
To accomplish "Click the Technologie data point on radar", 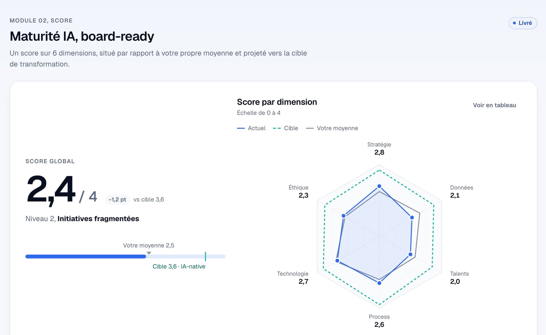I will click(337, 261).
